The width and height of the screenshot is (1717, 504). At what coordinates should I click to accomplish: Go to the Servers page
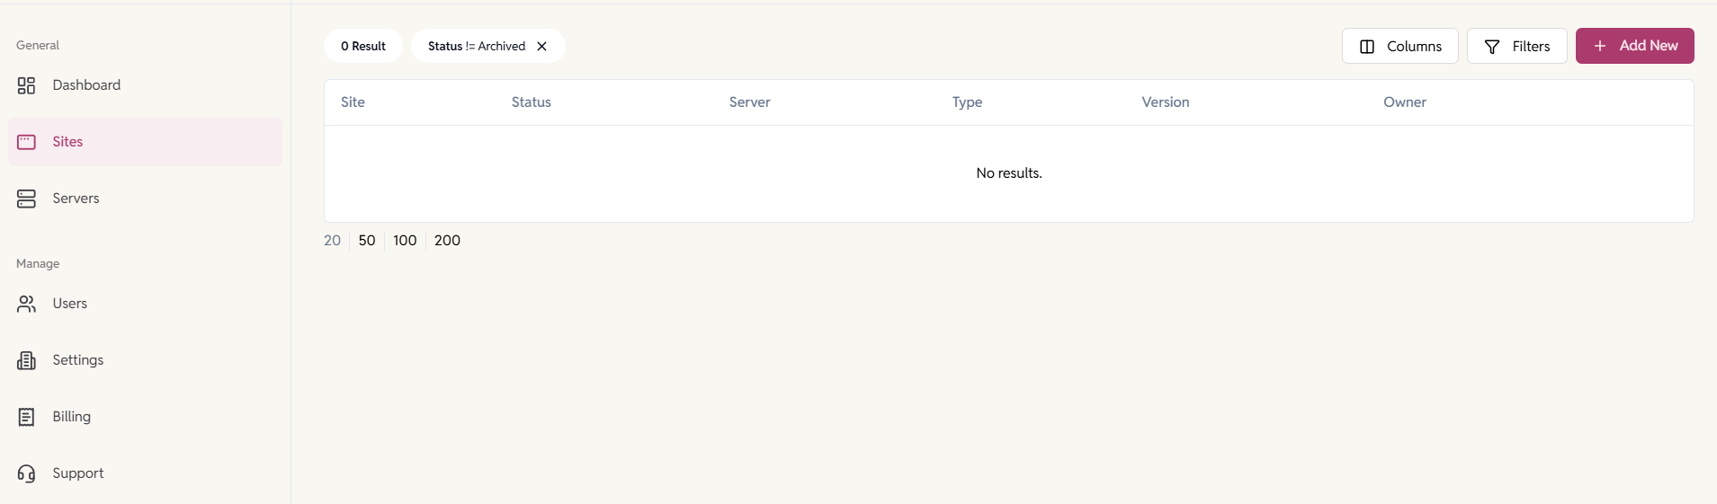click(x=76, y=199)
